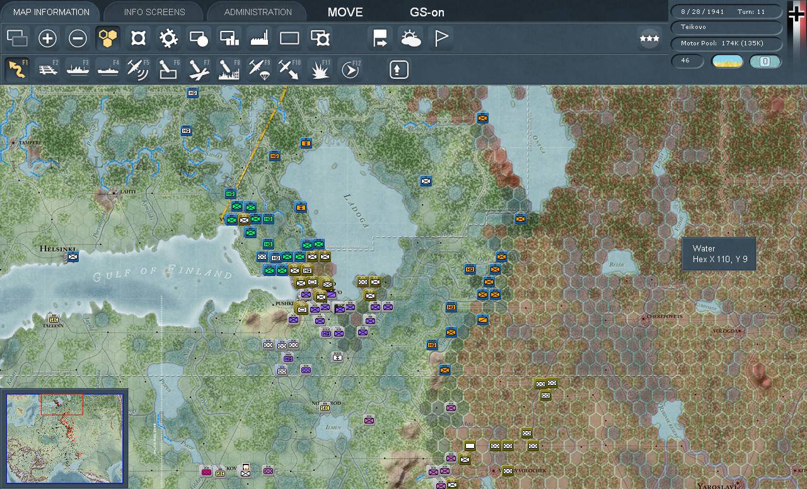This screenshot has width=807, height=489.
Task: Zoom in the map with the plus icon
Action: point(47,38)
